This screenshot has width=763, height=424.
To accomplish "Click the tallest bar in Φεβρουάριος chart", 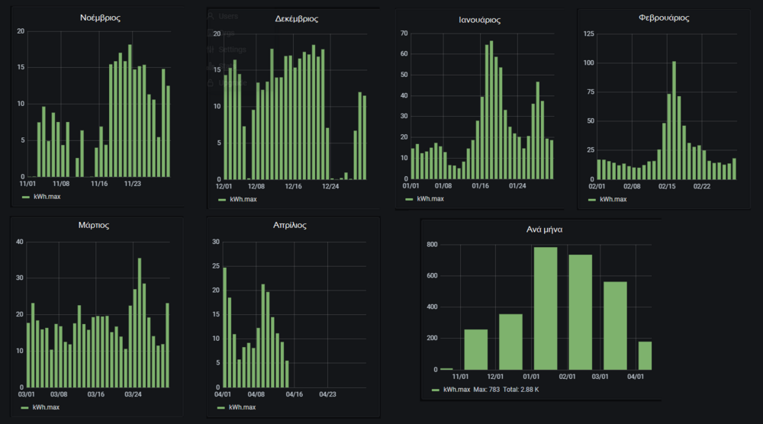I will 674,120.
